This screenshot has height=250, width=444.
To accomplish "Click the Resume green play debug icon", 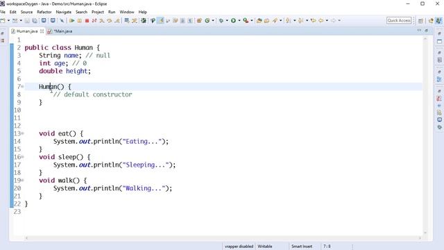I will 72,20.
